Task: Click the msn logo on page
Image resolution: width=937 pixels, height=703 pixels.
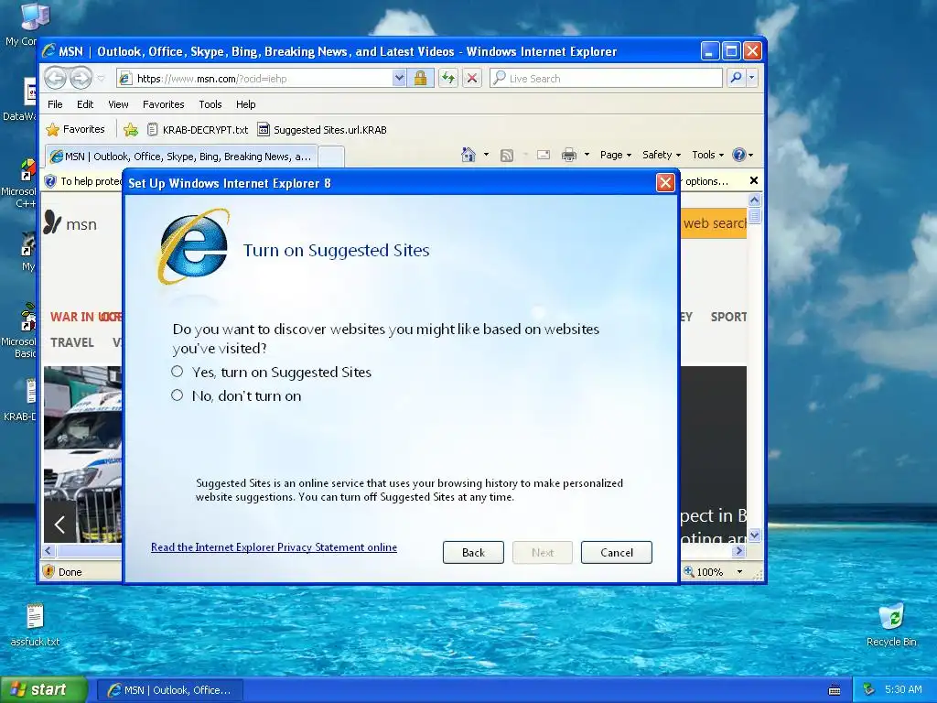Action: pos(70,223)
